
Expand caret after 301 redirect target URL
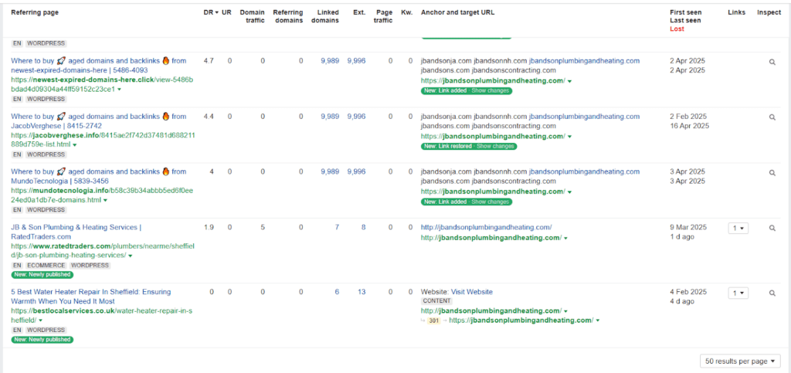pyautogui.click(x=597, y=320)
